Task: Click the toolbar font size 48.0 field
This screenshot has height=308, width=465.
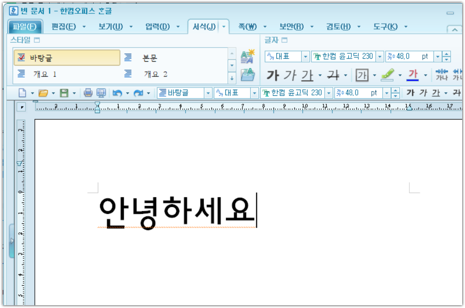Action: [358, 93]
